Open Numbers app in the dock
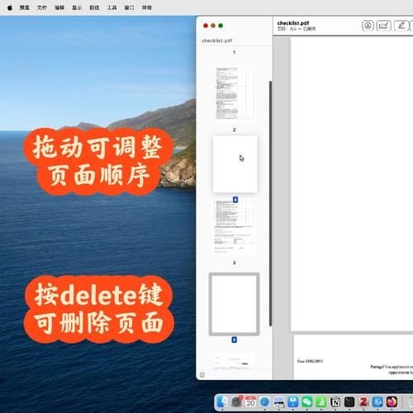 pos(321,402)
